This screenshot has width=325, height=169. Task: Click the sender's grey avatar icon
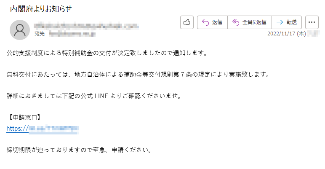[20, 30]
